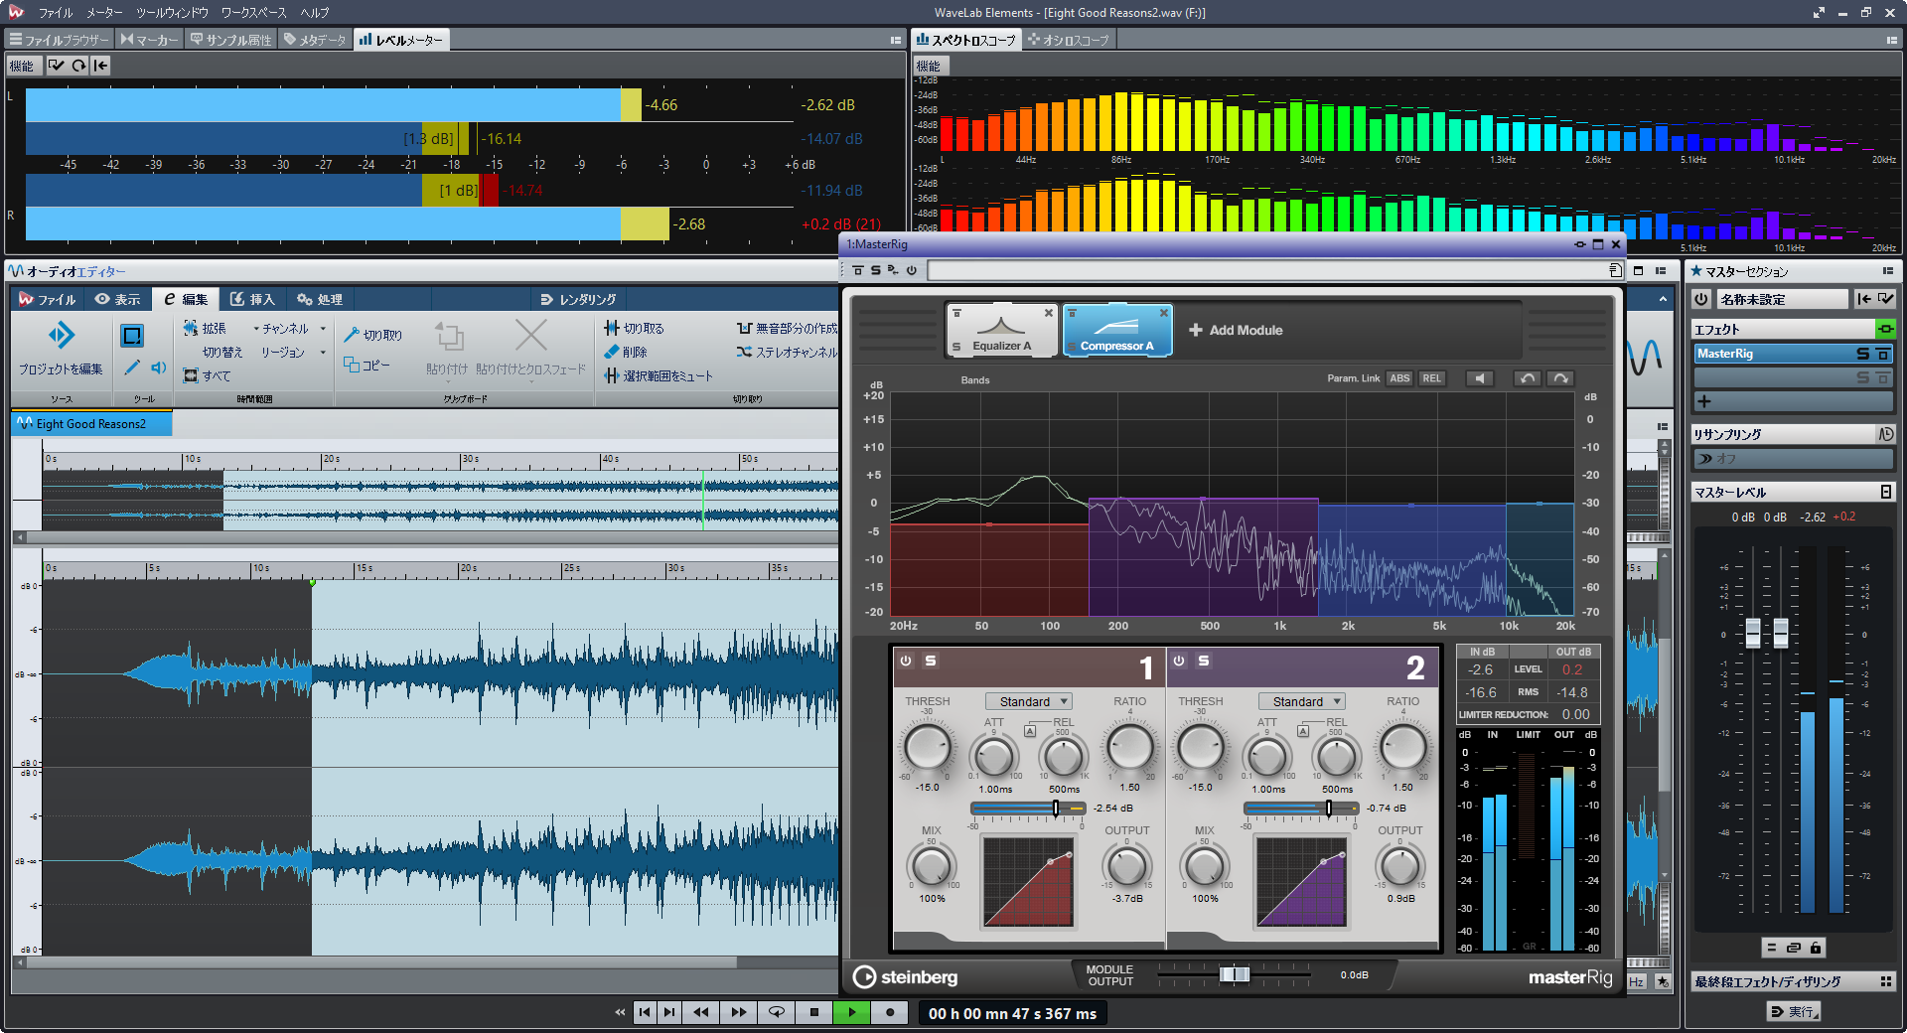The image size is (1907, 1033).
Task: Select the time range selection tool
Action: (132, 336)
